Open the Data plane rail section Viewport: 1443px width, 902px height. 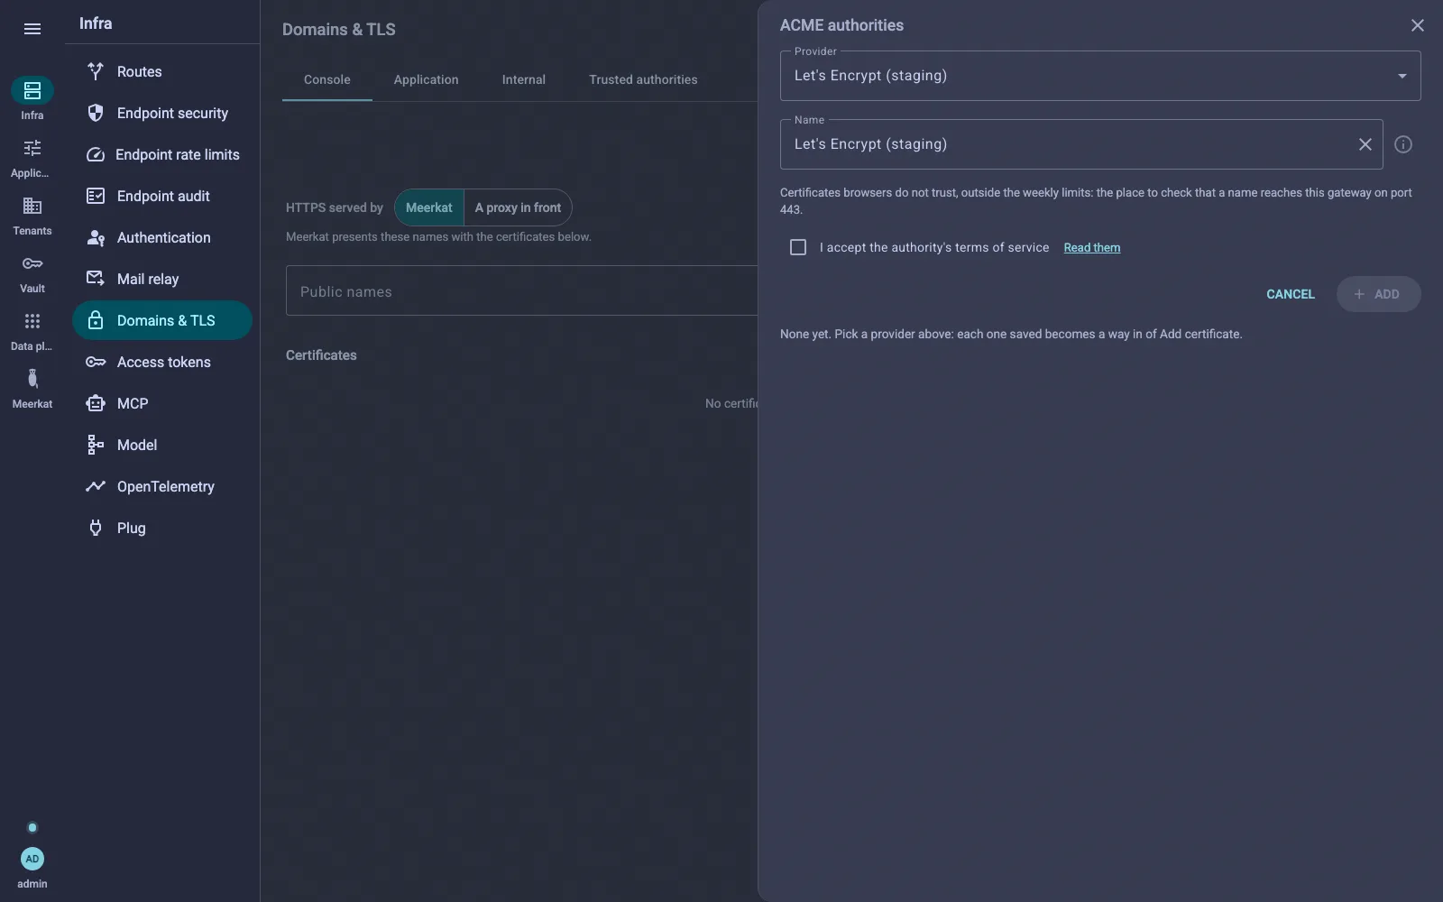(32, 331)
